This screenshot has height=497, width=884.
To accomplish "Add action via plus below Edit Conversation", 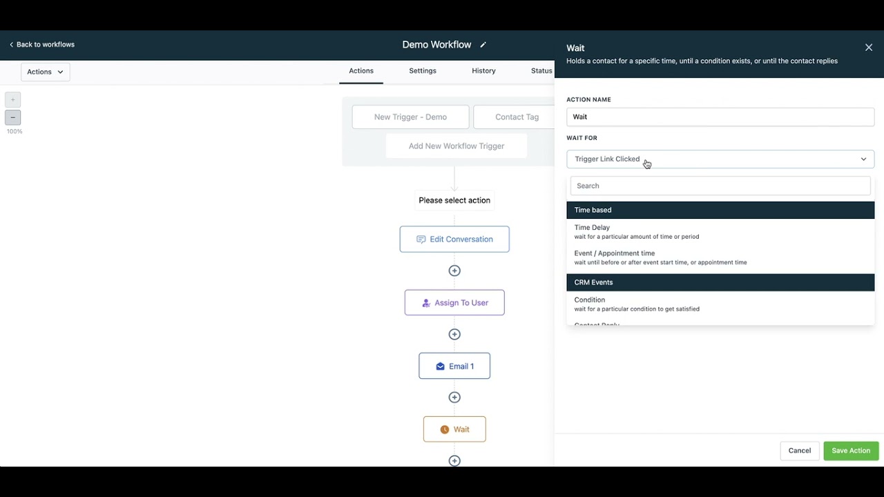I will (454, 271).
